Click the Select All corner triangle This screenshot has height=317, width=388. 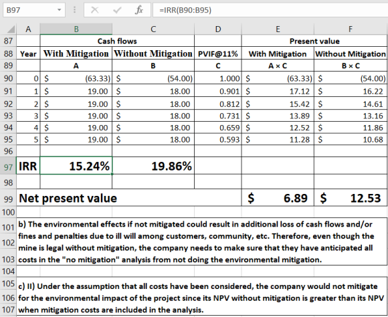(x=11, y=29)
